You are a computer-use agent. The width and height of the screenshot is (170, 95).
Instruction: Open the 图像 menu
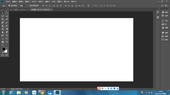tap(21, 2)
